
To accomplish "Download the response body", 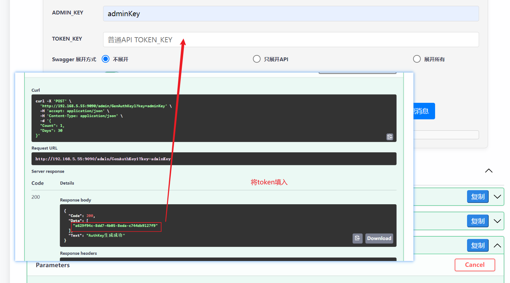I will pyautogui.click(x=379, y=238).
